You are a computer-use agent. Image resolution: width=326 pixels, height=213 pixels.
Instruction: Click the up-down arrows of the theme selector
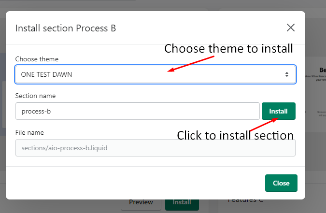tap(287, 74)
